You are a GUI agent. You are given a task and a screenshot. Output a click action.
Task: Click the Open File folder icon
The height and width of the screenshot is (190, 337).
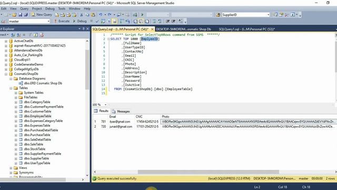[x=14, y=15]
